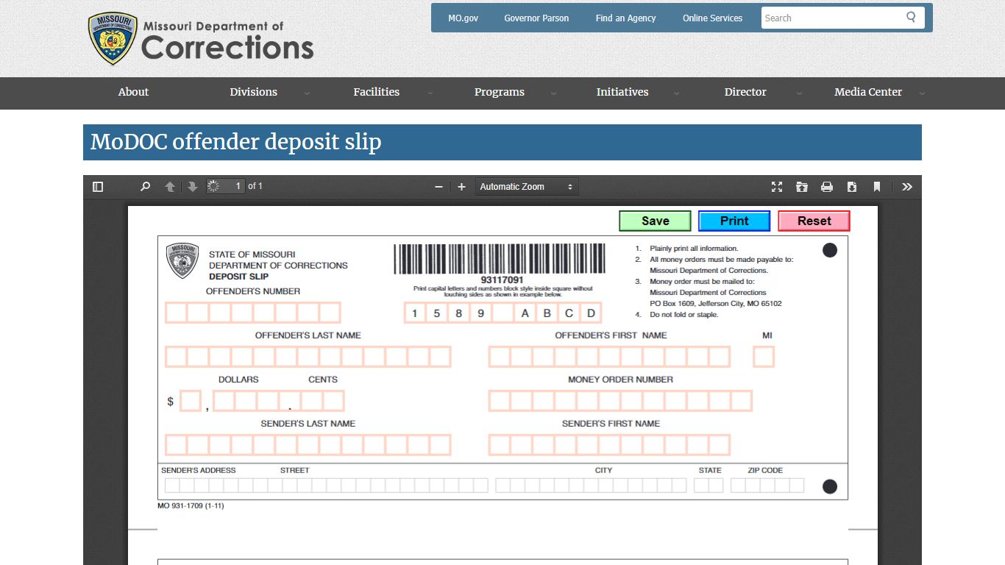
Task: Toggle the PDF viewer sidebar
Action: point(98,187)
